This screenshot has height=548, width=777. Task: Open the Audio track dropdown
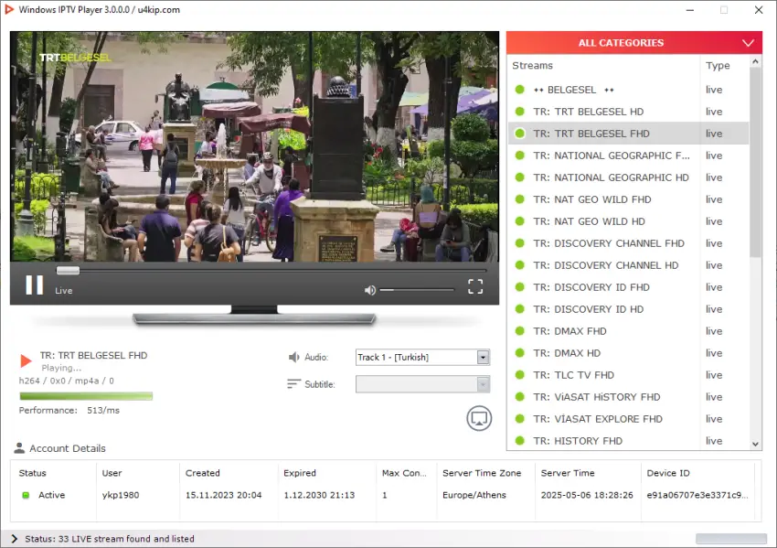(422, 357)
